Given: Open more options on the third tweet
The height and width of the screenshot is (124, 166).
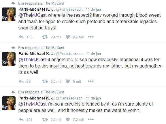Looking at the screenshot, I should (x=91, y=119).
